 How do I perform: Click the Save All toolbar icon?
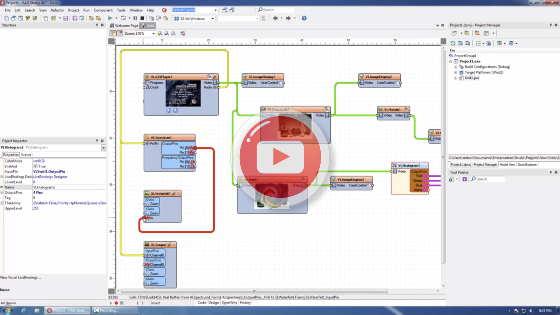tap(75, 18)
